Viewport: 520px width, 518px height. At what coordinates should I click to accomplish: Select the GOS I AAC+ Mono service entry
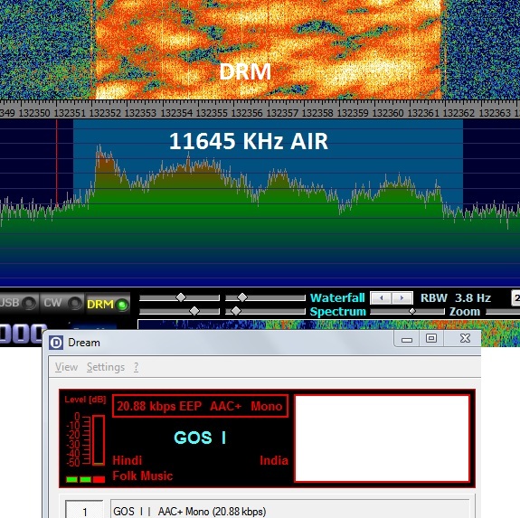tap(289, 511)
